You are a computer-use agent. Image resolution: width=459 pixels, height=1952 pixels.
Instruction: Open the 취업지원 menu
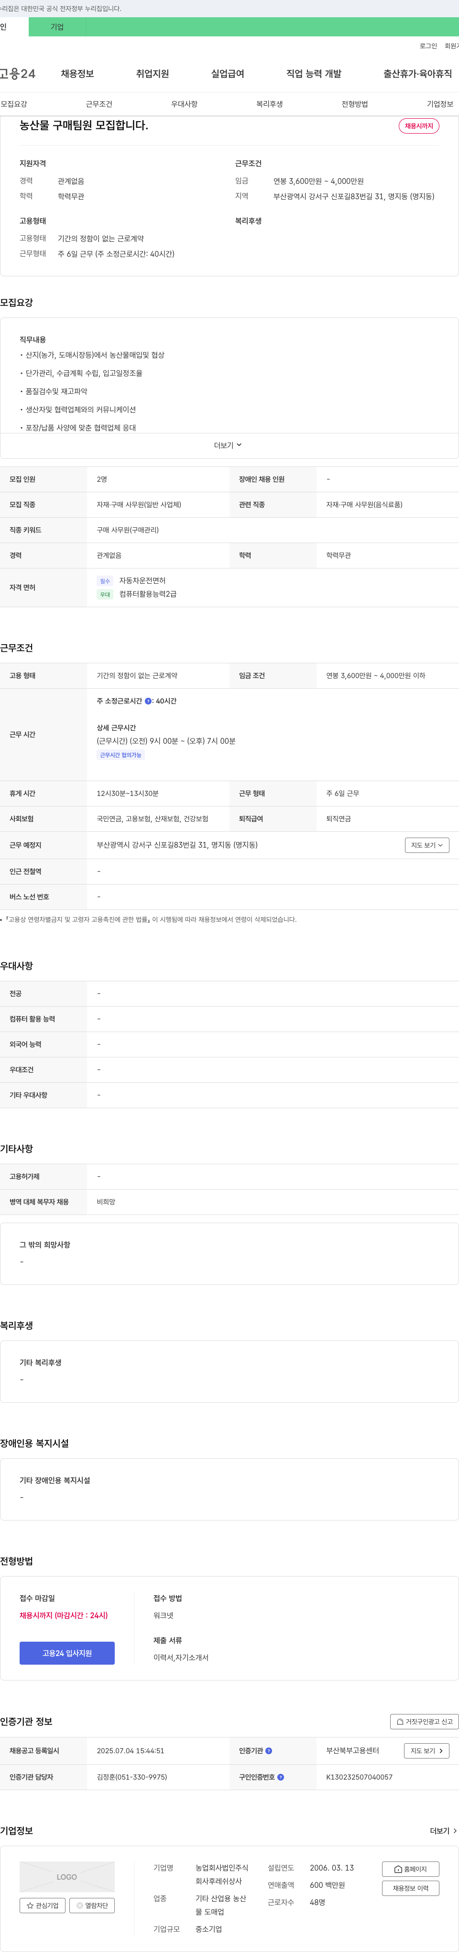pos(152,73)
